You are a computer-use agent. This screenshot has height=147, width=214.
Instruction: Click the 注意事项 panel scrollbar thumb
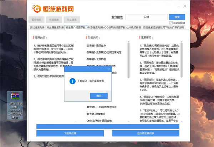[182, 60]
